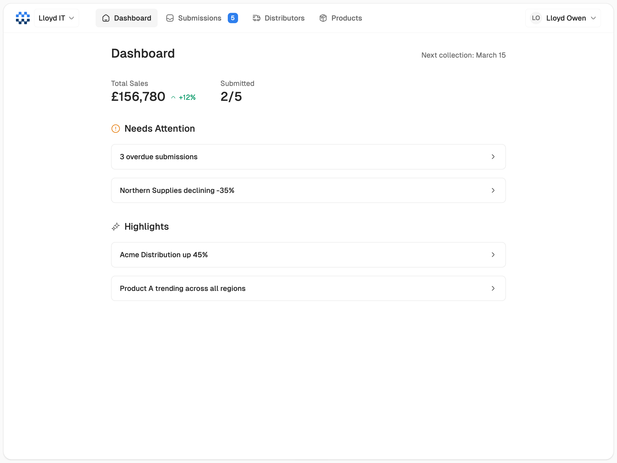This screenshot has height=463, width=617.
Task: Open the Acme Distribution up 45% highlight
Action: point(308,255)
